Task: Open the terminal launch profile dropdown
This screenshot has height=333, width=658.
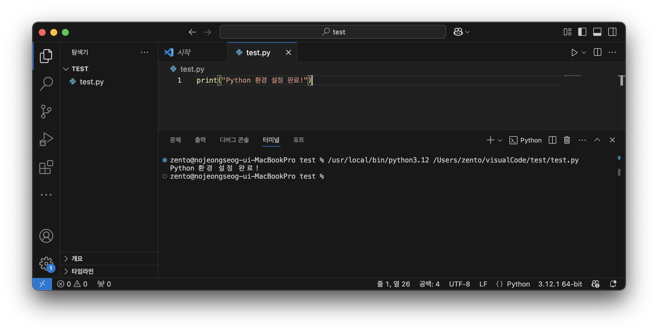Action: click(x=500, y=140)
